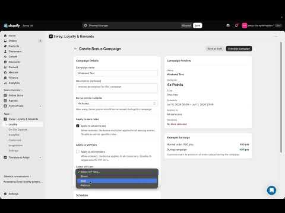Click the pin button next to Translate & Adapt

(x=40, y=157)
